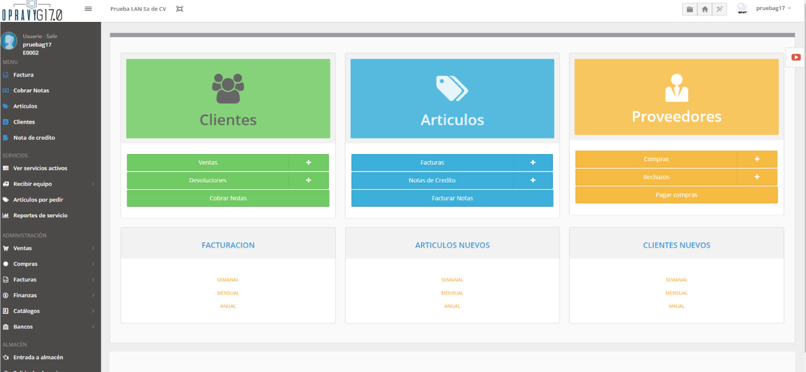Open the red YouTube tab on the right edge
This screenshot has width=806, height=372.
[x=795, y=57]
